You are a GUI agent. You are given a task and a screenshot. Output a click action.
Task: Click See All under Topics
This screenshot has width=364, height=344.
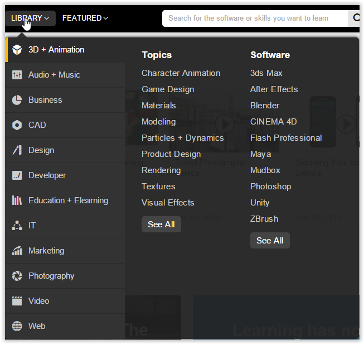coord(161,224)
